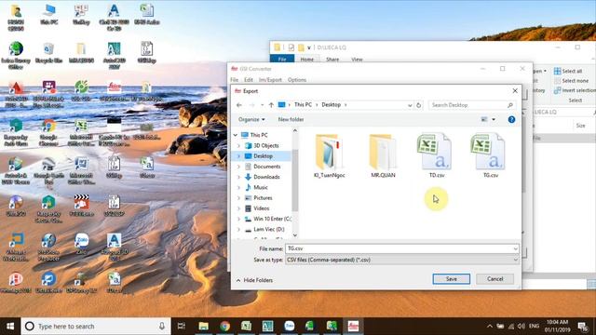Select Downloads in navigation tree
596x335 pixels.
[266, 177]
